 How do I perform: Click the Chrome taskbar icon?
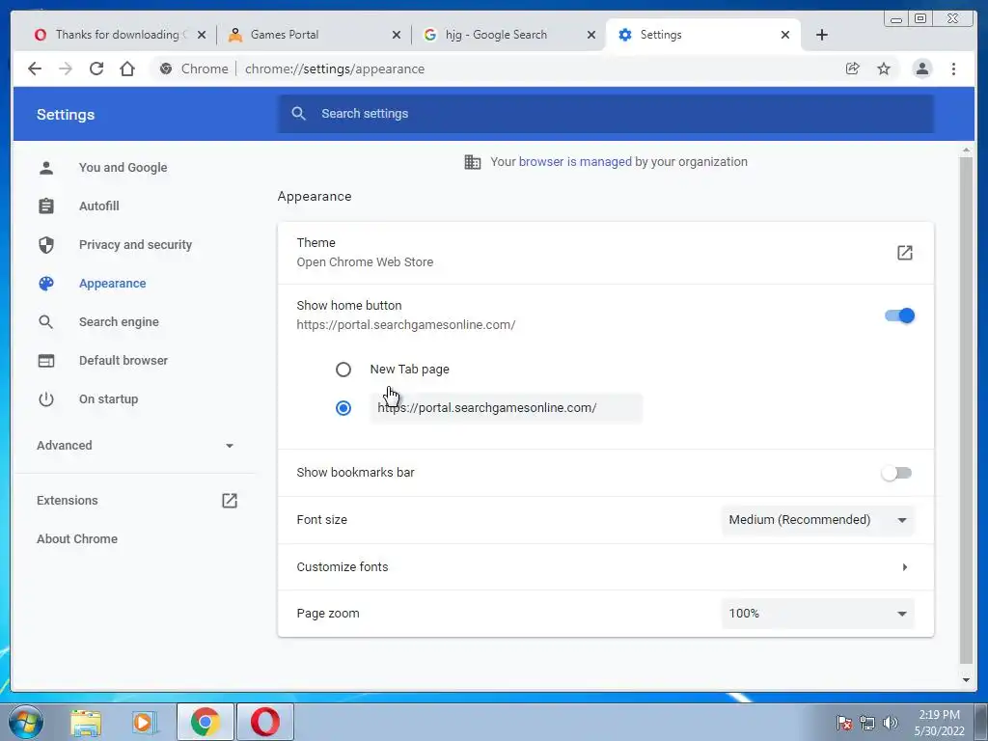[205, 722]
